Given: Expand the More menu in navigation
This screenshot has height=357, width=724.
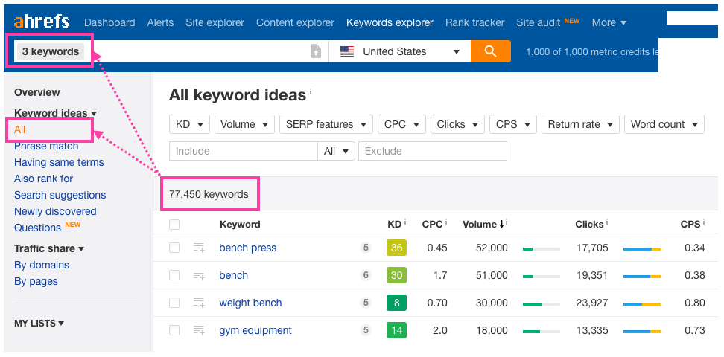Looking at the screenshot, I should [609, 22].
